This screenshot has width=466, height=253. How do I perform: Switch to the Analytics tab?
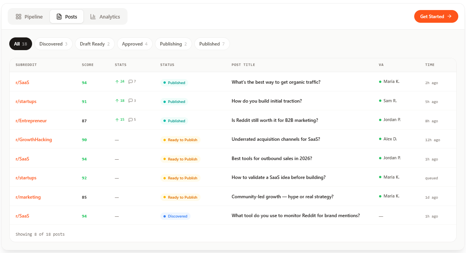(x=105, y=17)
